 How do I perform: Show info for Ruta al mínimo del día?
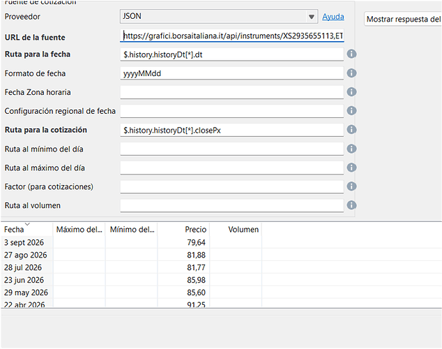click(x=351, y=149)
